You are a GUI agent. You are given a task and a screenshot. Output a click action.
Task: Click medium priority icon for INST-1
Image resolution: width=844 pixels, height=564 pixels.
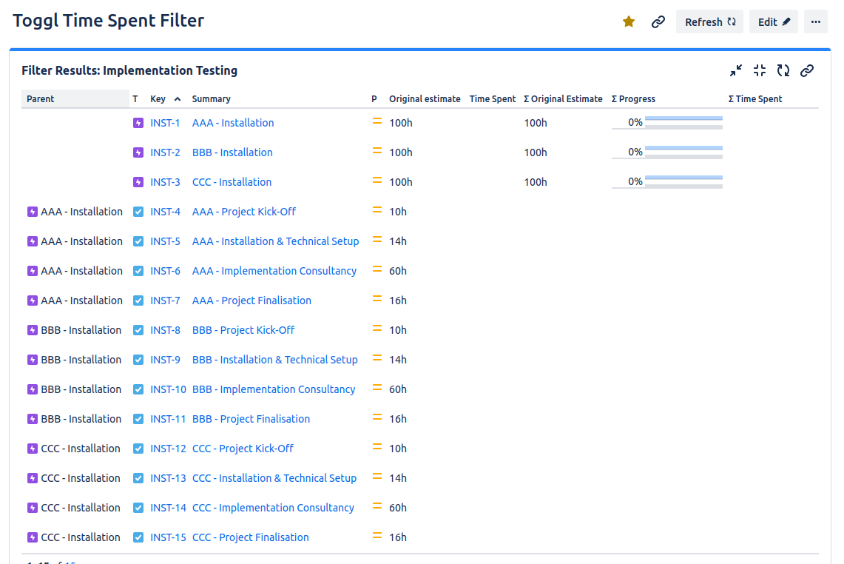(x=377, y=121)
